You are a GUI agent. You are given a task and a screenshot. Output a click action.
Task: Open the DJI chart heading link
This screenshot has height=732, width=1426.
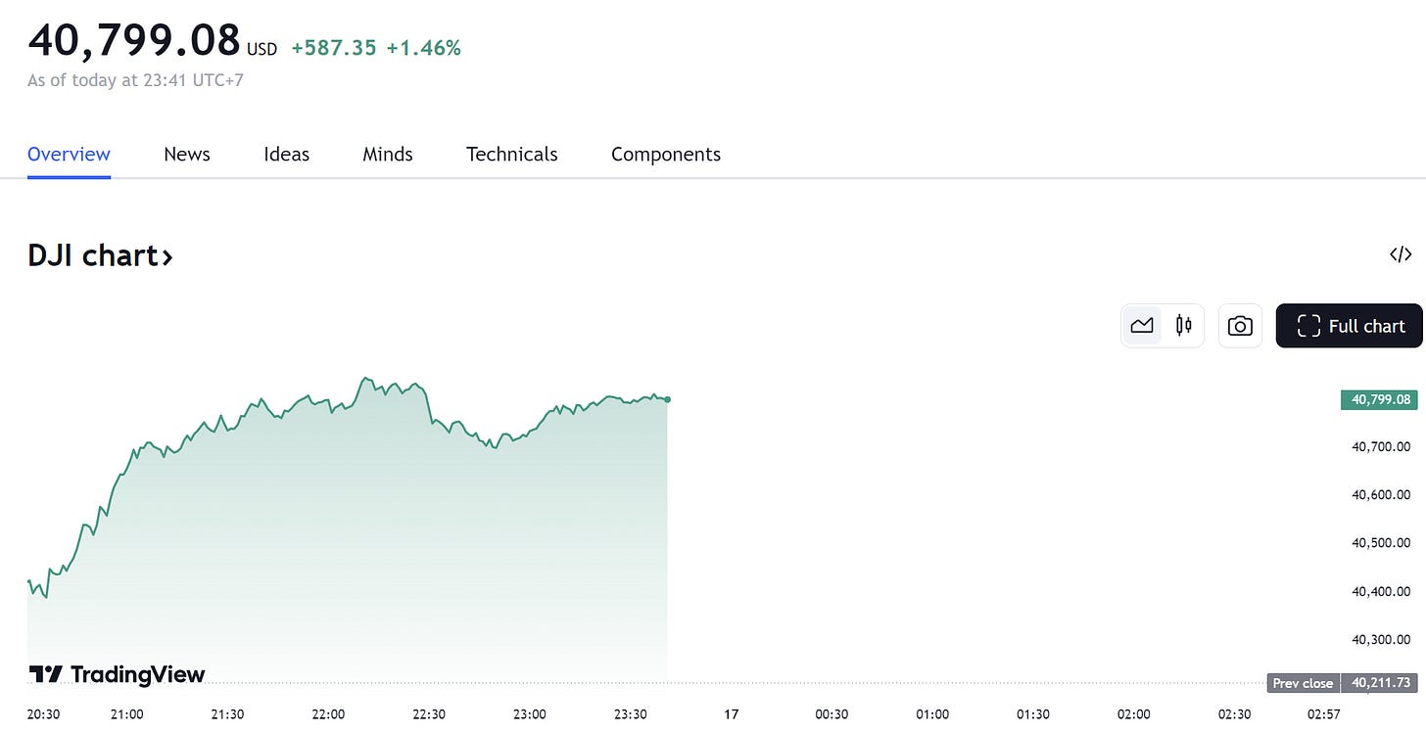point(100,255)
